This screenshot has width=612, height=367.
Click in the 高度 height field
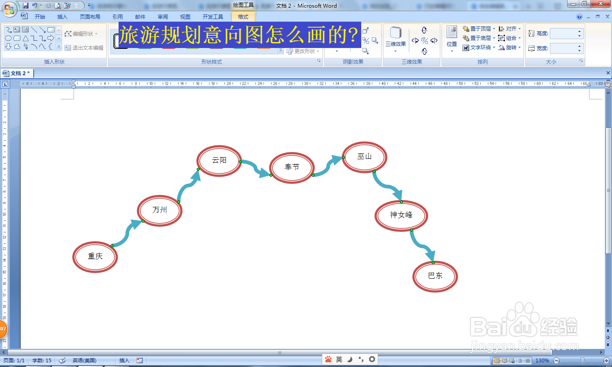[567, 34]
